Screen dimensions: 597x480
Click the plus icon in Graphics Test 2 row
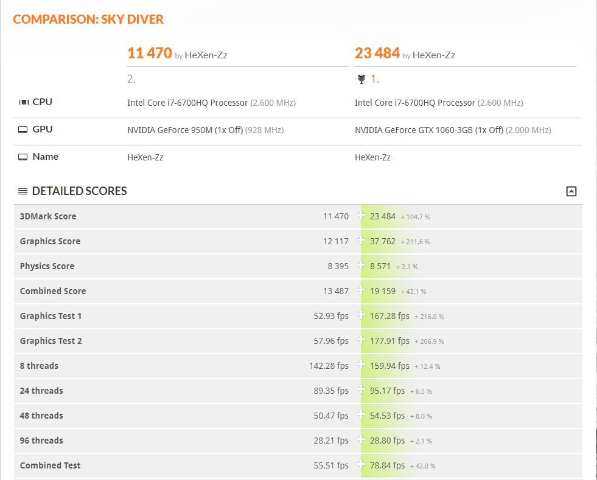click(360, 340)
